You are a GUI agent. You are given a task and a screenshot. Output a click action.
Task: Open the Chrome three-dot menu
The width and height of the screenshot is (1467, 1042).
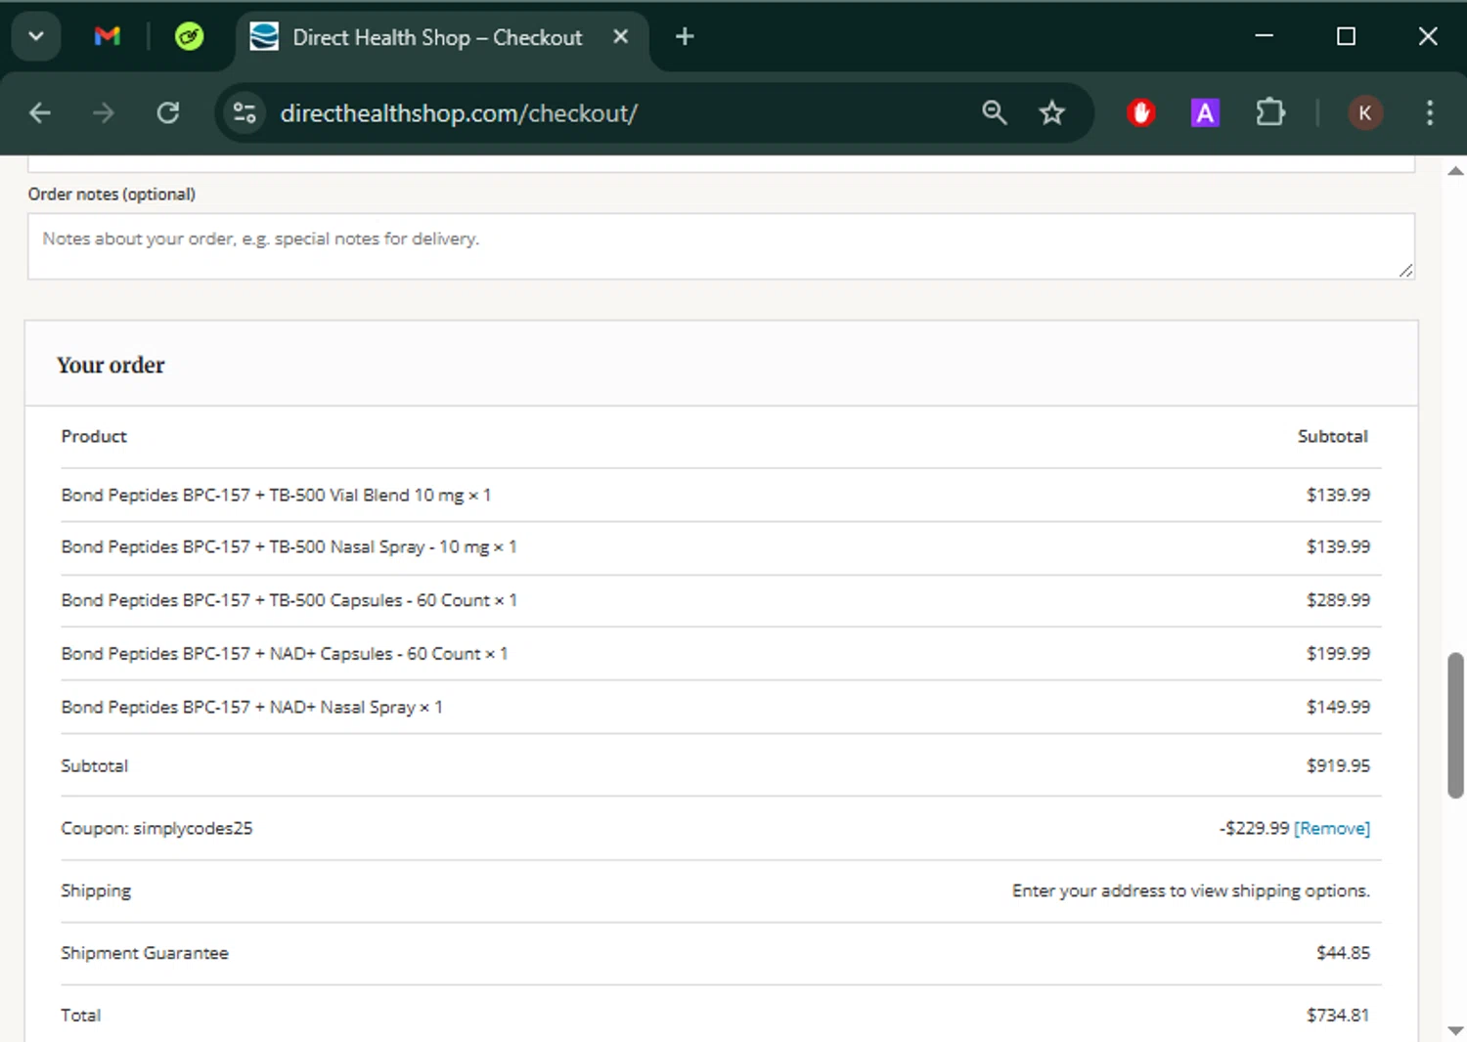[1430, 113]
